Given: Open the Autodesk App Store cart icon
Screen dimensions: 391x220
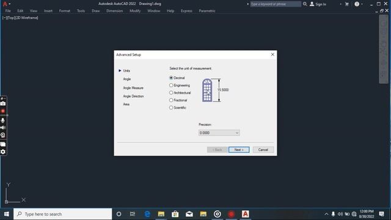Looking at the screenshot, I should [x=346, y=4].
